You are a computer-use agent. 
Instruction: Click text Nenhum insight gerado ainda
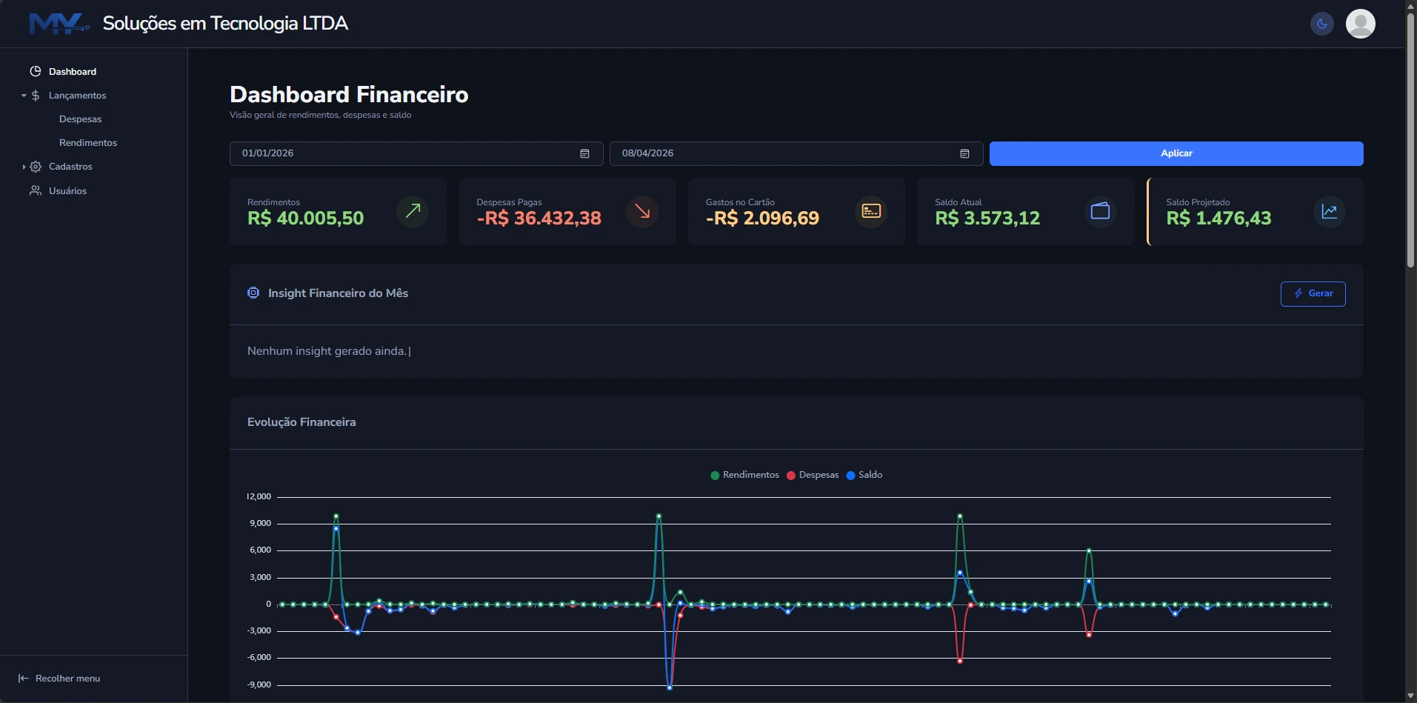[x=327, y=351]
